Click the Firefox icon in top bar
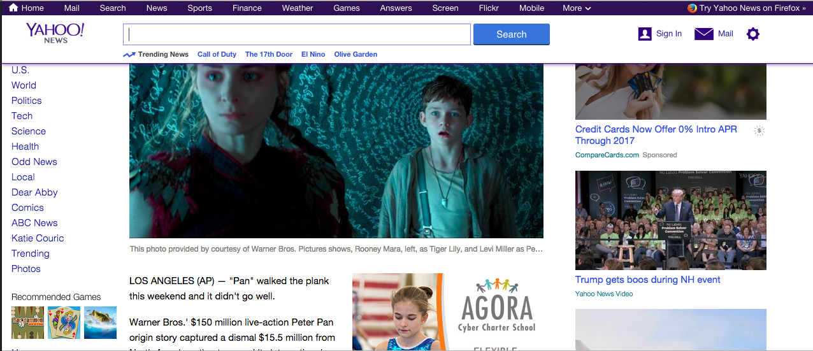Viewport: 813px width, 351px height. click(693, 8)
